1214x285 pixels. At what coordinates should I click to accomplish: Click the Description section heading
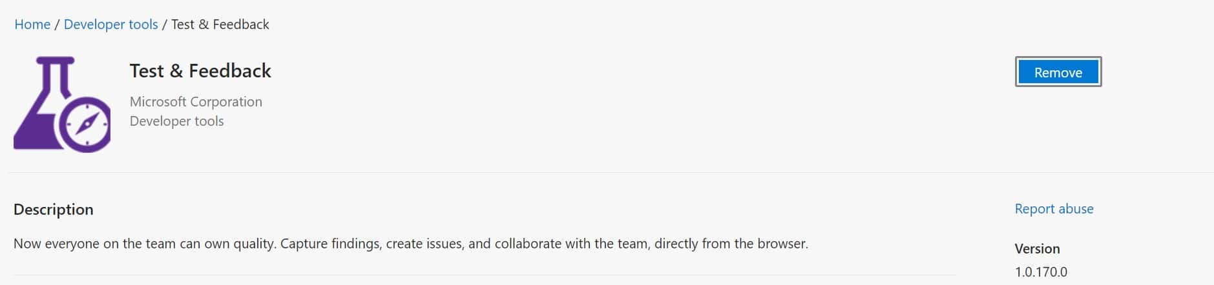pyautogui.click(x=54, y=210)
